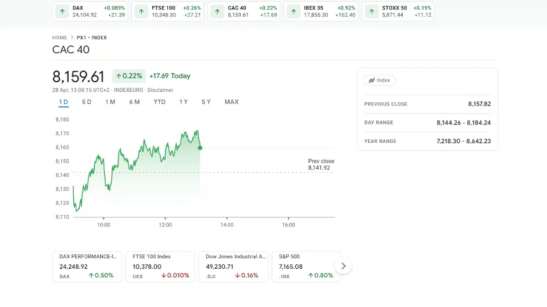The image size is (547, 307).
Task: Click the green current-price dot on the chart
Action: tap(200, 147)
